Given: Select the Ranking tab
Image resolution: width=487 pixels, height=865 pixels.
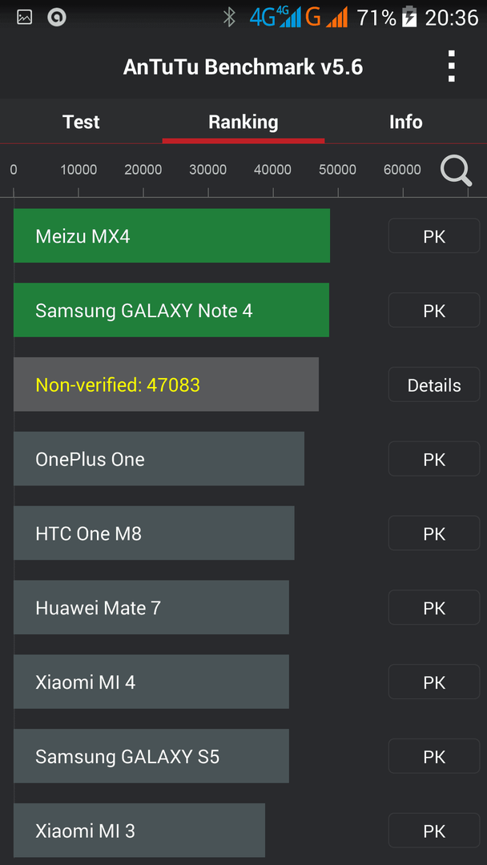Looking at the screenshot, I should [243, 122].
